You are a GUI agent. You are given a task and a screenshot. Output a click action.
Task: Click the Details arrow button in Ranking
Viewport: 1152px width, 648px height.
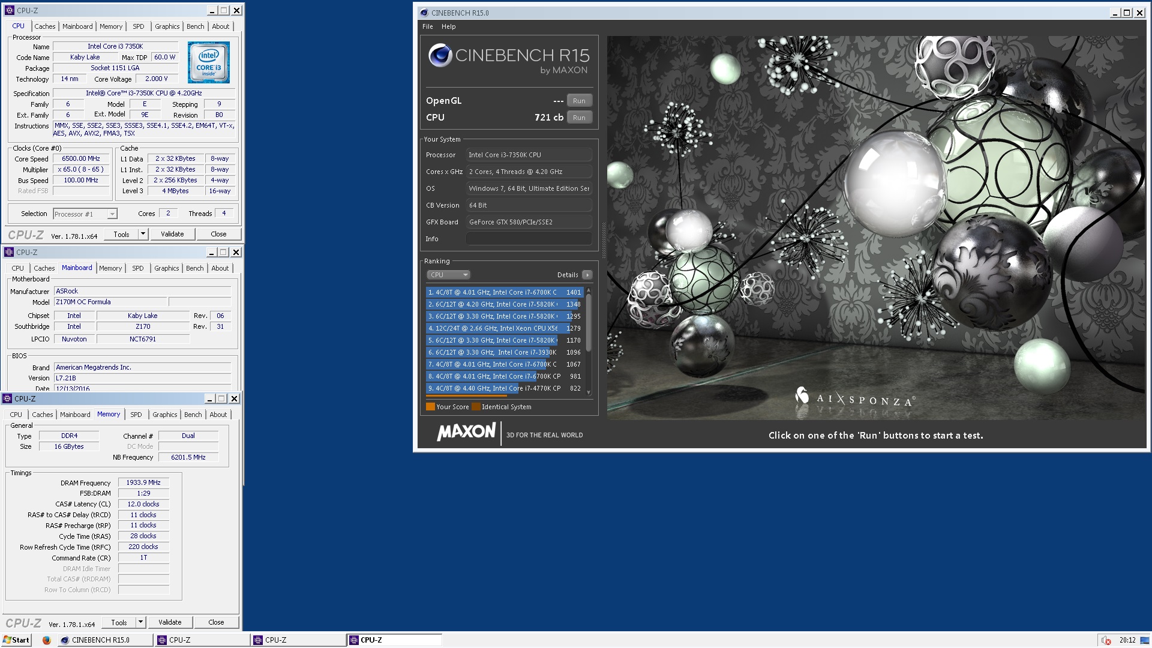587,275
